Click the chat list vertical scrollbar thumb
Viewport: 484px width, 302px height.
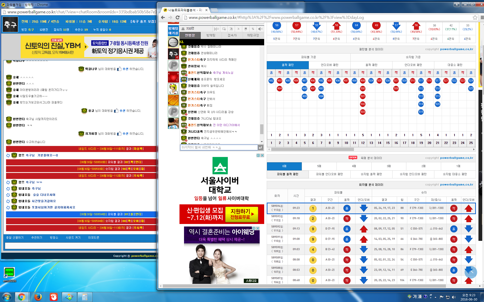tap(262, 129)
